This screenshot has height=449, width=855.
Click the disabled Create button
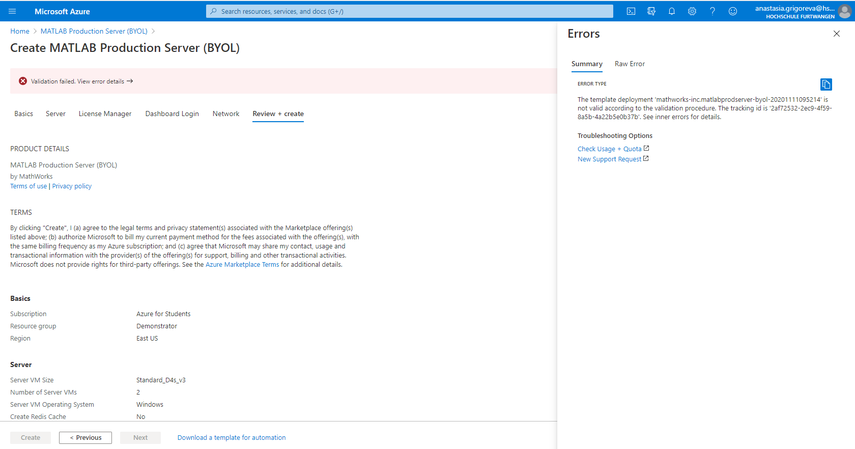(x=31, y=437)
